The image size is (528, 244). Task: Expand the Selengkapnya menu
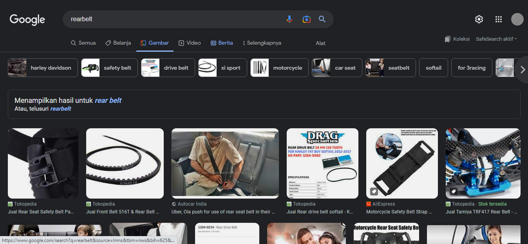click(262, 43)
